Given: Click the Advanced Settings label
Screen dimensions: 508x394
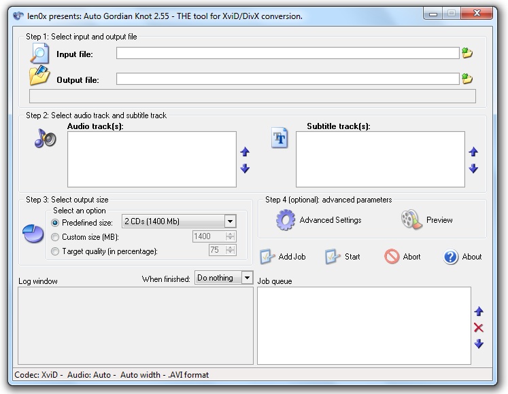Looking at the screenshot, I should 331,220.
